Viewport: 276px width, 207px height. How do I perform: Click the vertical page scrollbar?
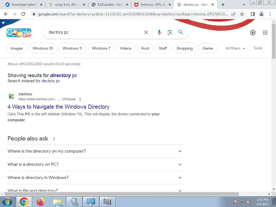[x=274, y=41]
